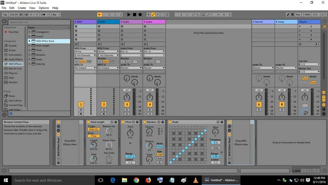Open the File menu
The image size is (328, 185).
[4, 8]
